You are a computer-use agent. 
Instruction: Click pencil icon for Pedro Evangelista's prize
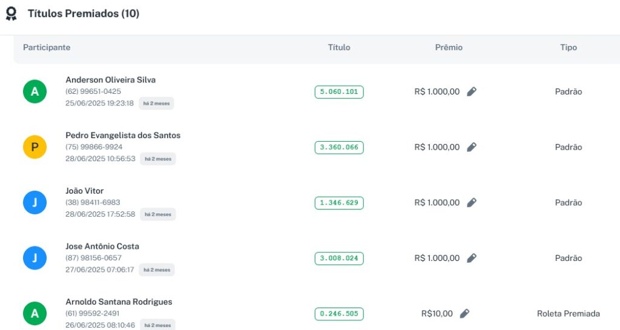point(472,147)
